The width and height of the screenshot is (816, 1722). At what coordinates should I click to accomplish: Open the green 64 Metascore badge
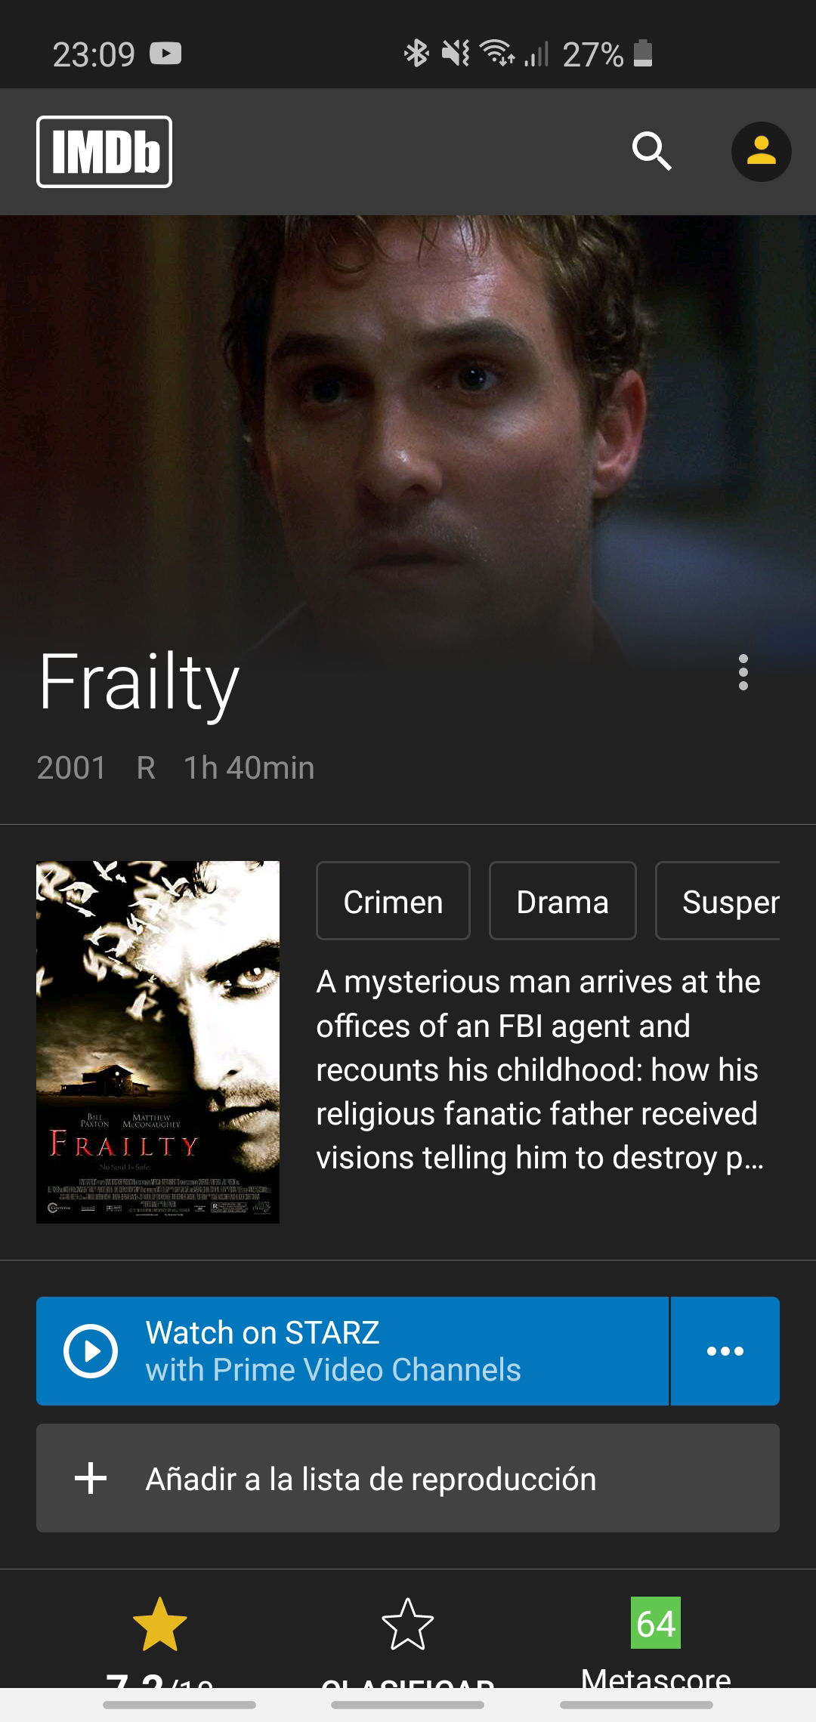656,1622
